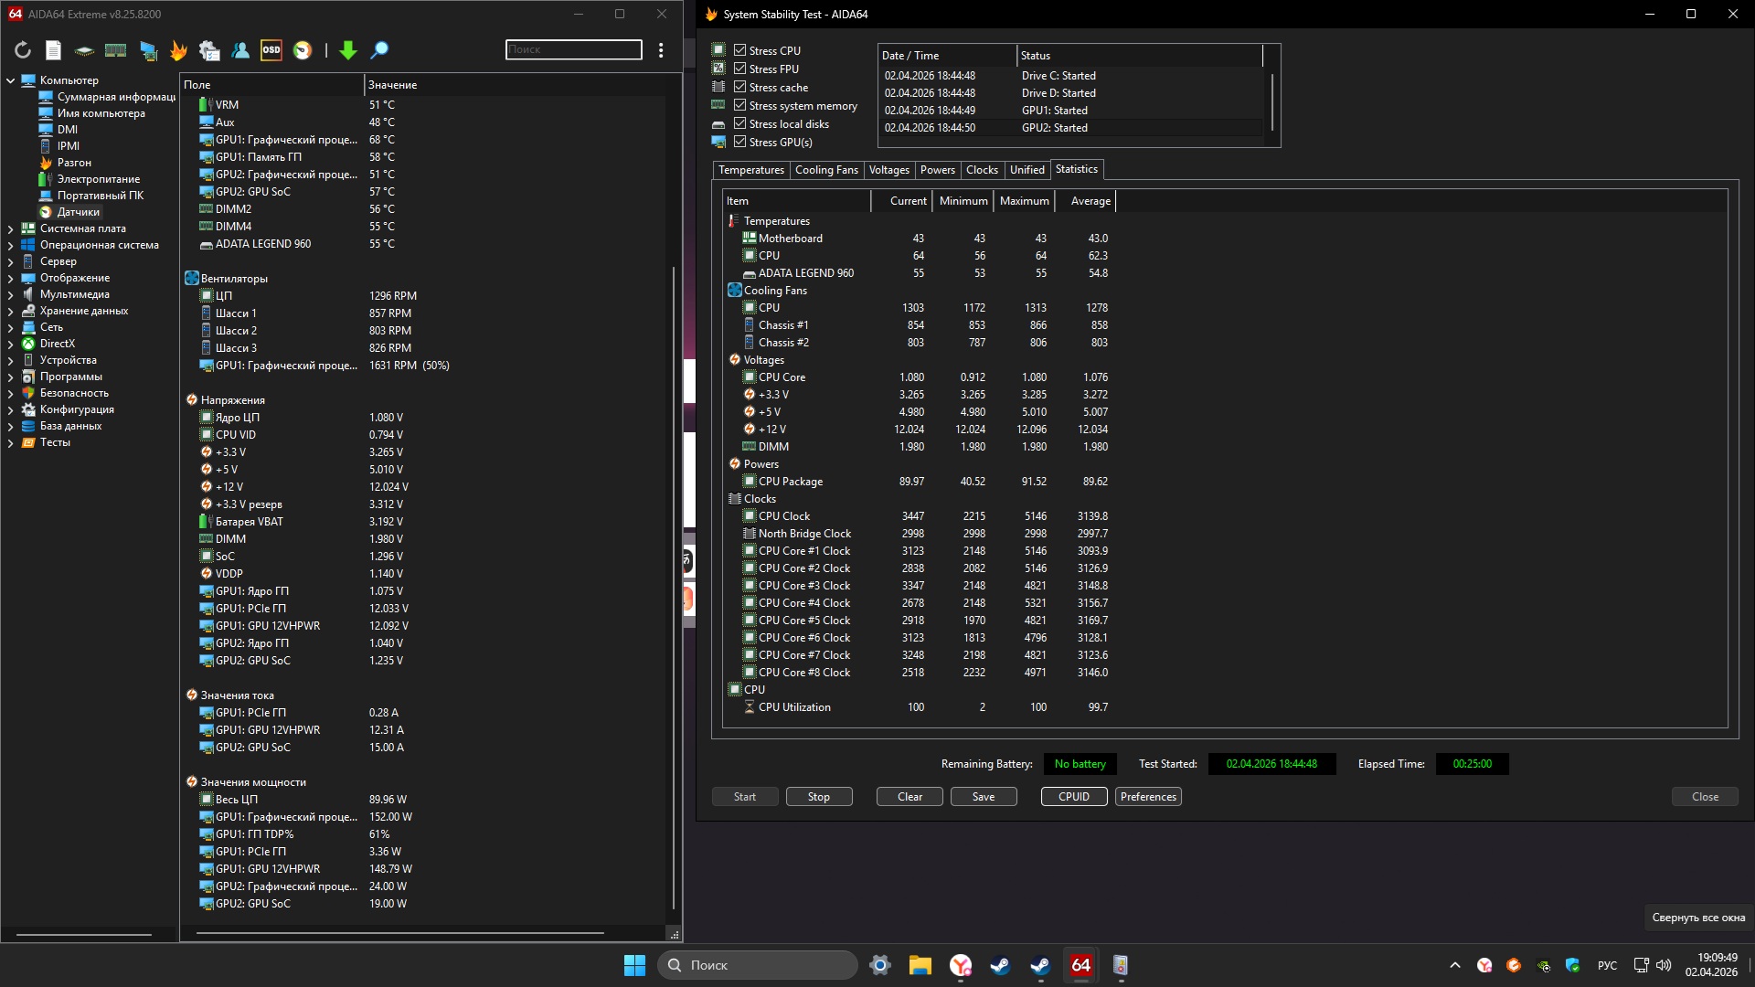1755x987 pixels.
Task: Open the OSD panel toolbar icon
Action: (271, 50)
